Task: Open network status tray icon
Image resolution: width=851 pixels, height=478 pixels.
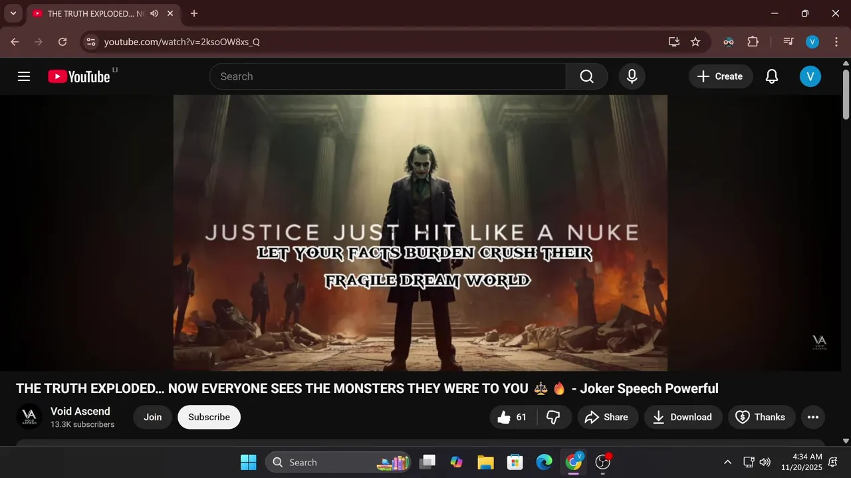Action: pyautogui.click(x=749, y=462)
